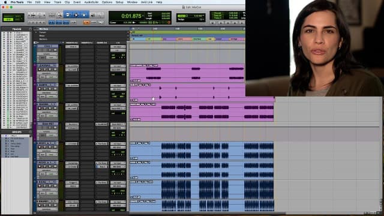Viewport: 384px width, 216px height.
Task: Click second send slot on second blue track
Action: pos(101,167)
